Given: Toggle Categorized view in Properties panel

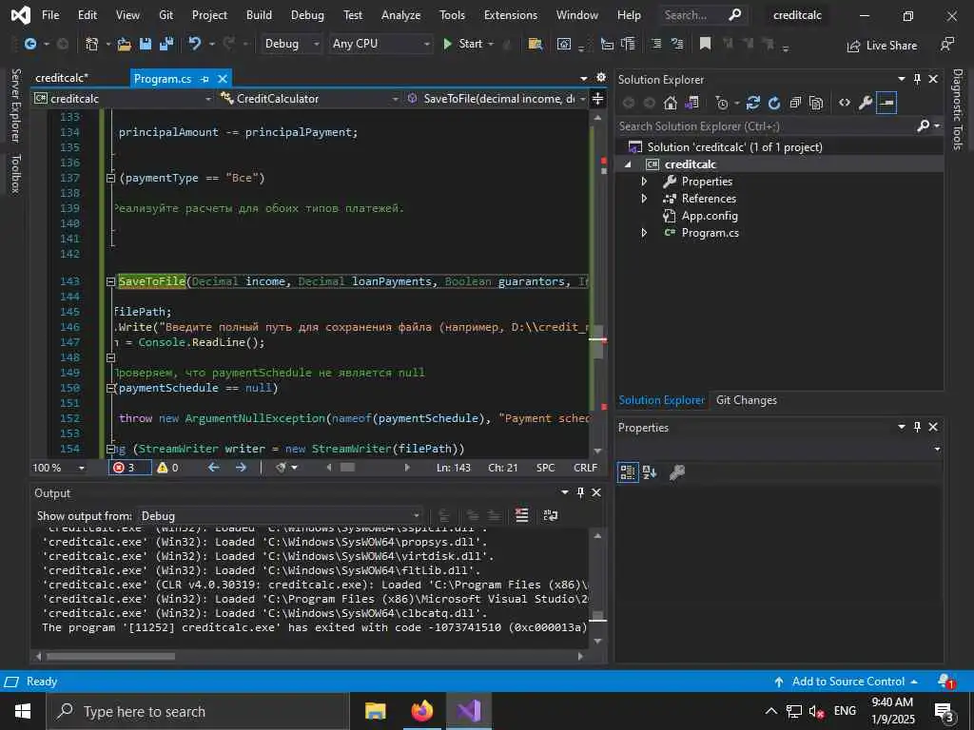Looking at the screenshot, I should click(628, 472).
